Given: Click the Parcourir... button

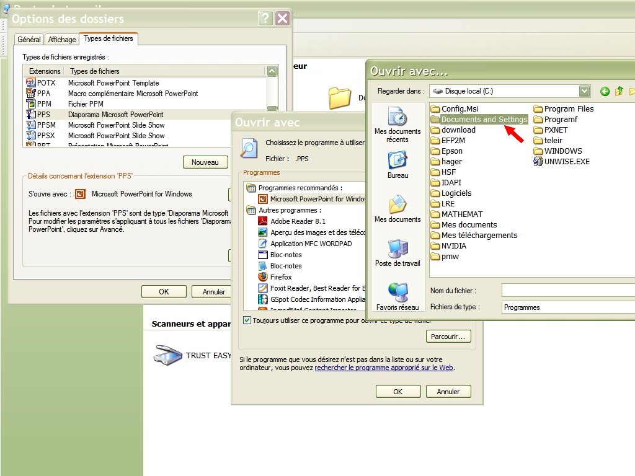Looking at the screenshot, I should coord(448,337).
